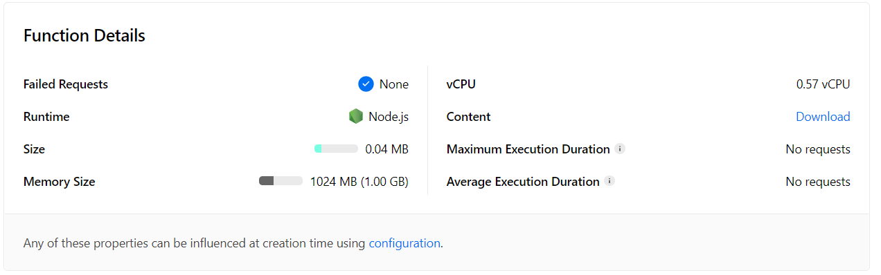881x275 pixels.
Task: Select the Function Details heading
Action: click(84, 36)
